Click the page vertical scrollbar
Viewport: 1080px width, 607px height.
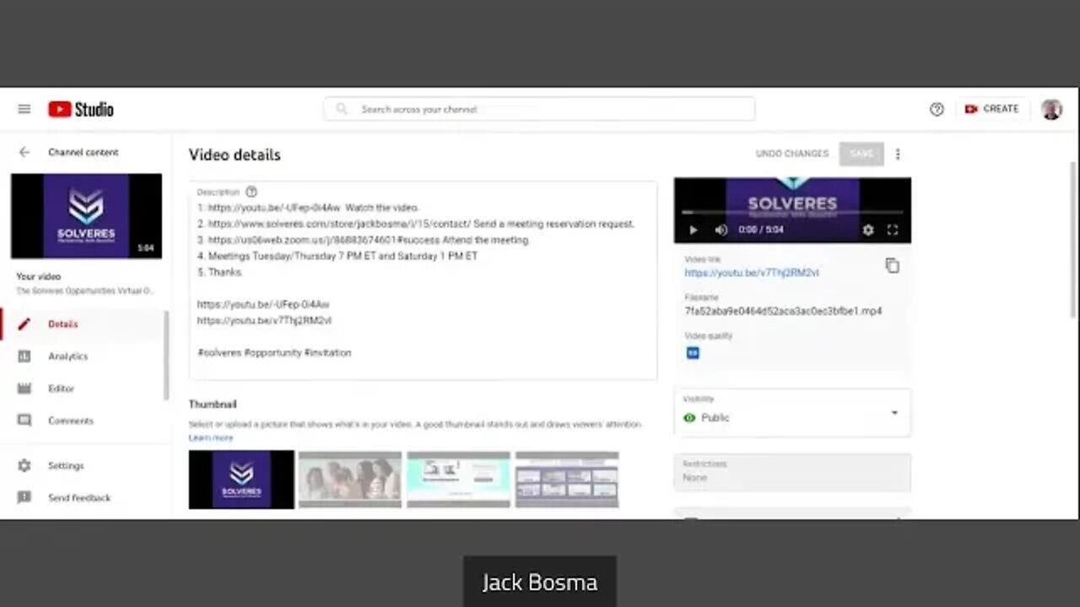pos(1073,239)
